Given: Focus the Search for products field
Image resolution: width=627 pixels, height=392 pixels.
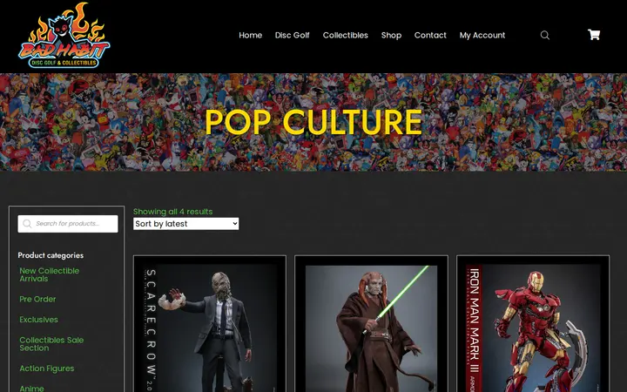Looking at the screenshot, I should pyautogui.click(x=68, y=224).
